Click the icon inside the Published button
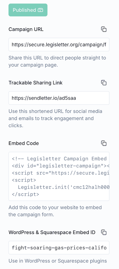Viewport: 119px width, 269px height. [40, 10]
